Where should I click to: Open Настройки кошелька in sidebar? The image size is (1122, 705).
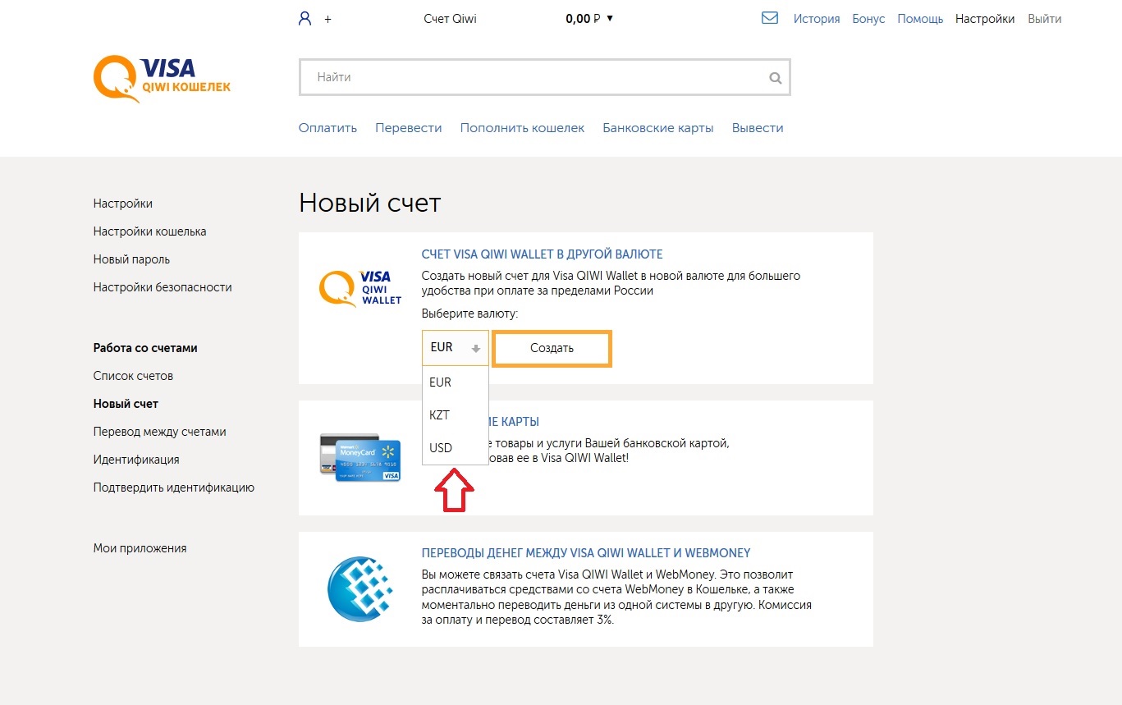coord(150,231)
